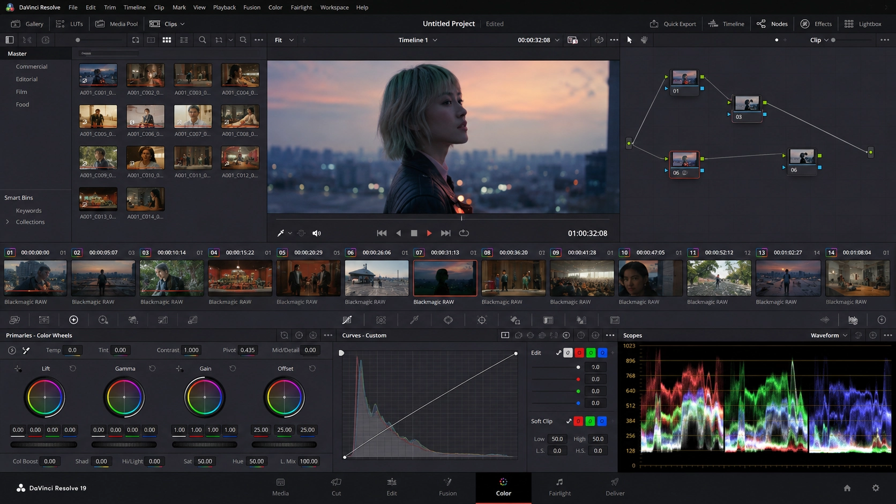Open the LUTs panel
The width and height of the screenshot is (896, 504).
tap(70, 24)
